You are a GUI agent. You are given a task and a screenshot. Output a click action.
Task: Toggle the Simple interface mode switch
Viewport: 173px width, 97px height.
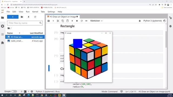(14, 91)
